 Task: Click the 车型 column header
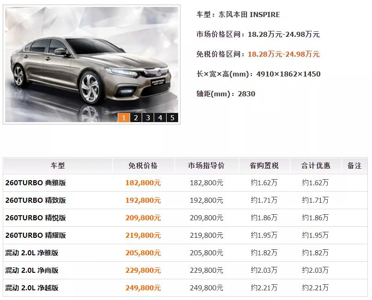click(58, 165)
